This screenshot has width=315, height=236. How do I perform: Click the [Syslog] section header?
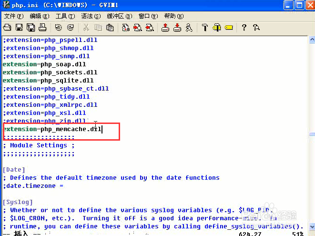pyautogui.click(x=18, y=202)
